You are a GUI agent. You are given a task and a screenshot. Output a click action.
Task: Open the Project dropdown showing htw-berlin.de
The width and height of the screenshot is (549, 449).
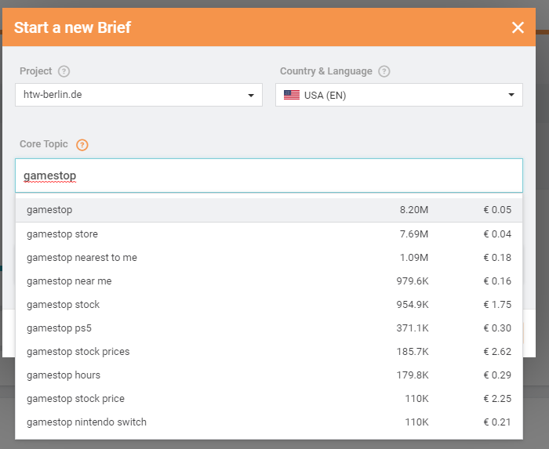point(139,95)
